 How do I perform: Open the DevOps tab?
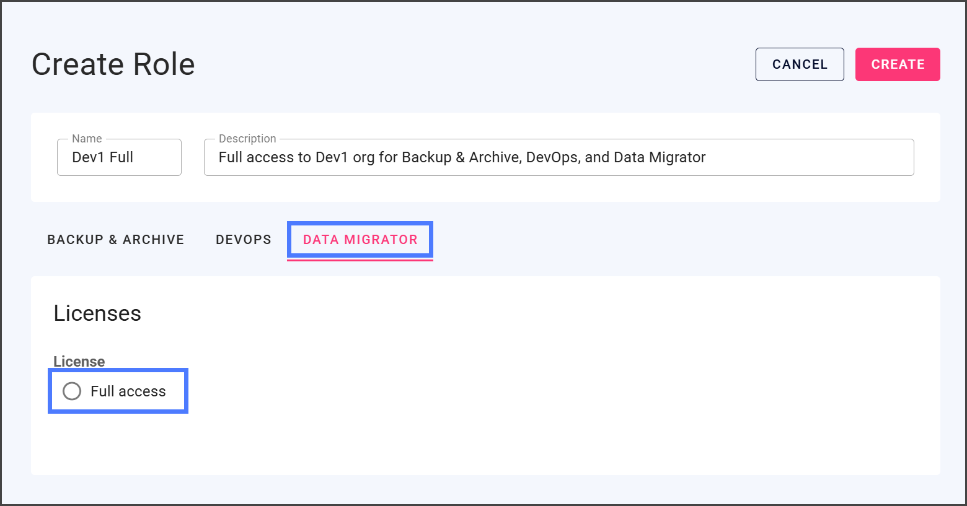[x=244, y=240]
